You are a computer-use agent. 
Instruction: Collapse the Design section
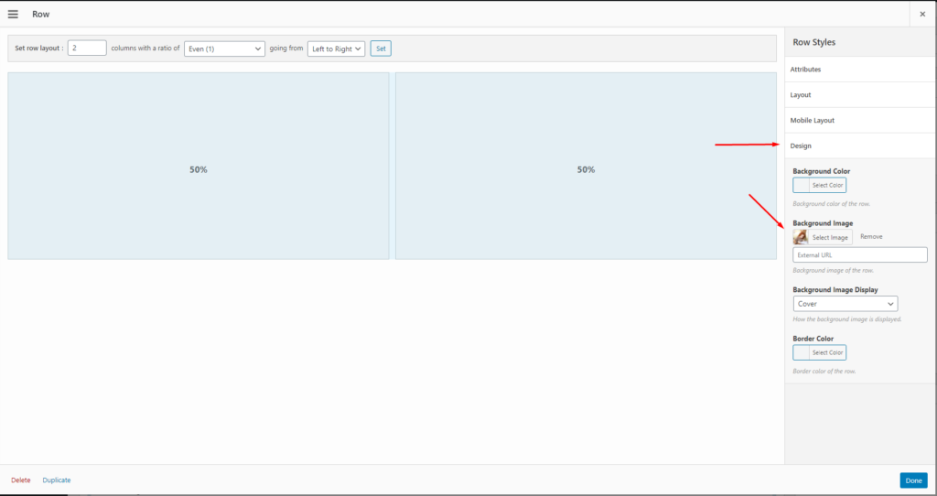(x=860, y=146)
